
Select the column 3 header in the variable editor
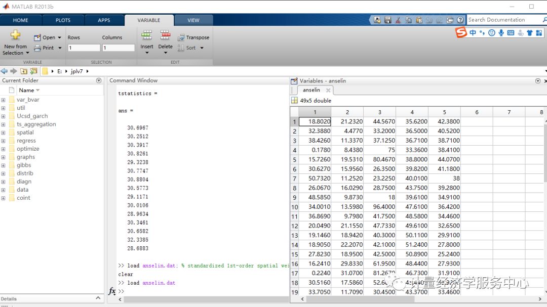(x=379, y=112)
